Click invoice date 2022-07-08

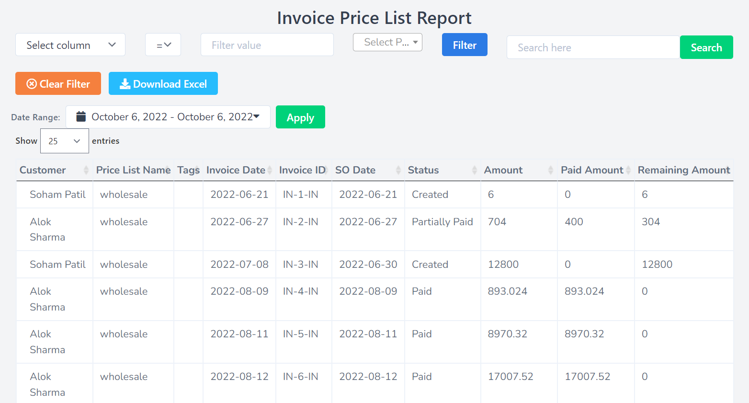coord(239,265)
